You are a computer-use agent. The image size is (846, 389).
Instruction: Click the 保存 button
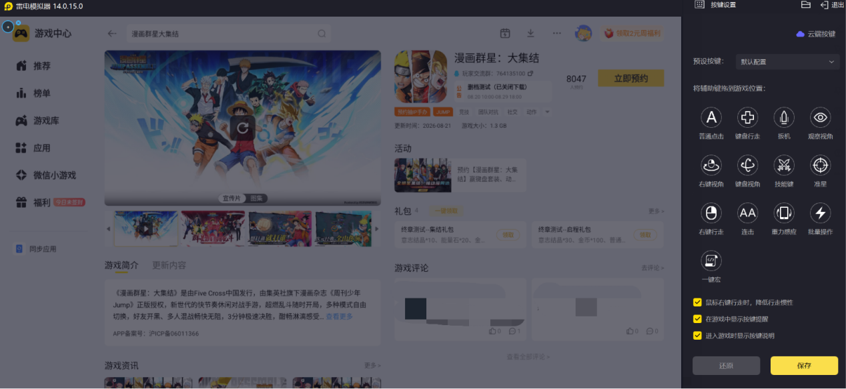(804, 366)
